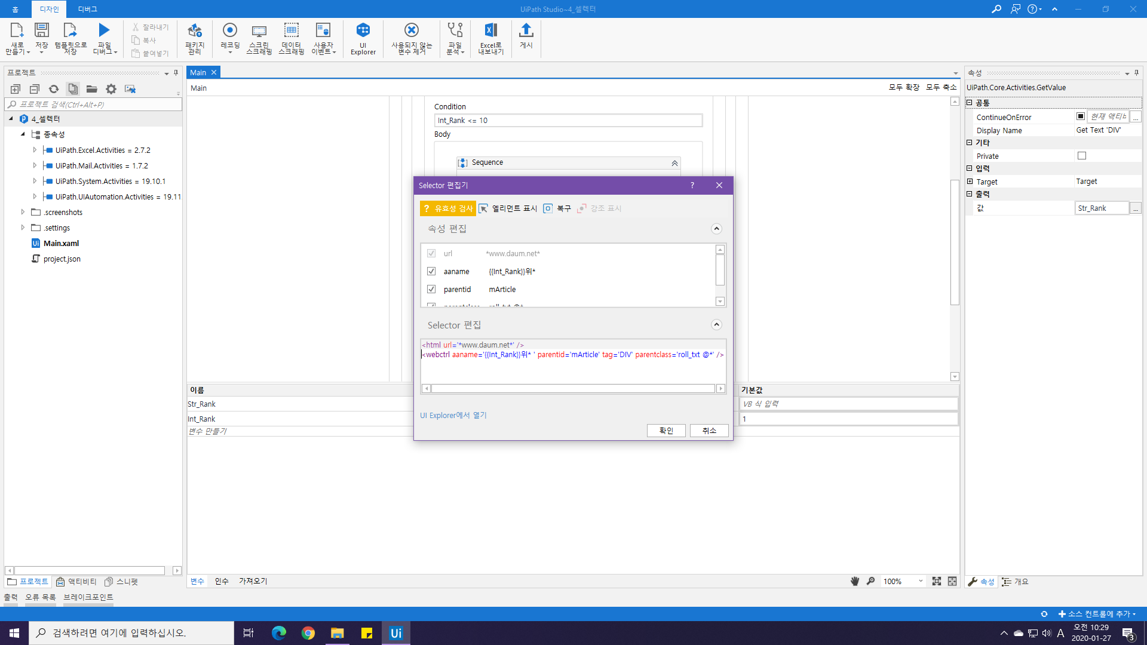Click the Publish (게시) ribbon icon
Image resolution: width=1147 pixels, height=645 pixels.
526,36
